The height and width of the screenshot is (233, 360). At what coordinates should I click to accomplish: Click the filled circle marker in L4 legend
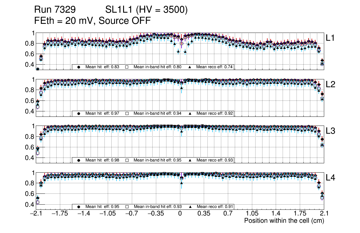tap(79, 207)
